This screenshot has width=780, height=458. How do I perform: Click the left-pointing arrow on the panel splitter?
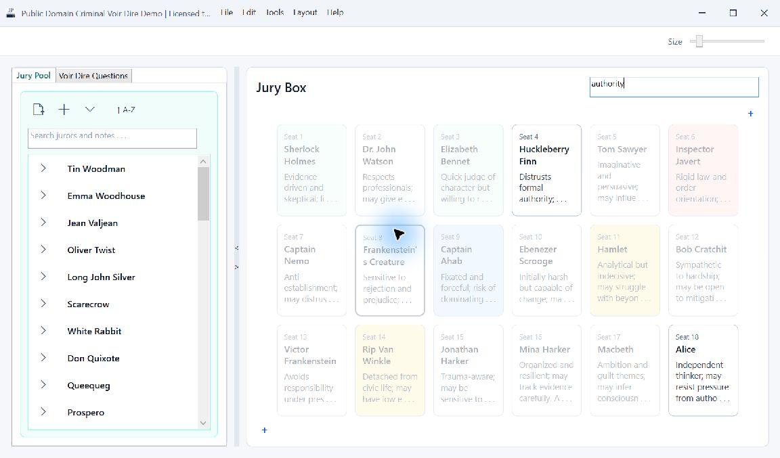pos(237,248)
